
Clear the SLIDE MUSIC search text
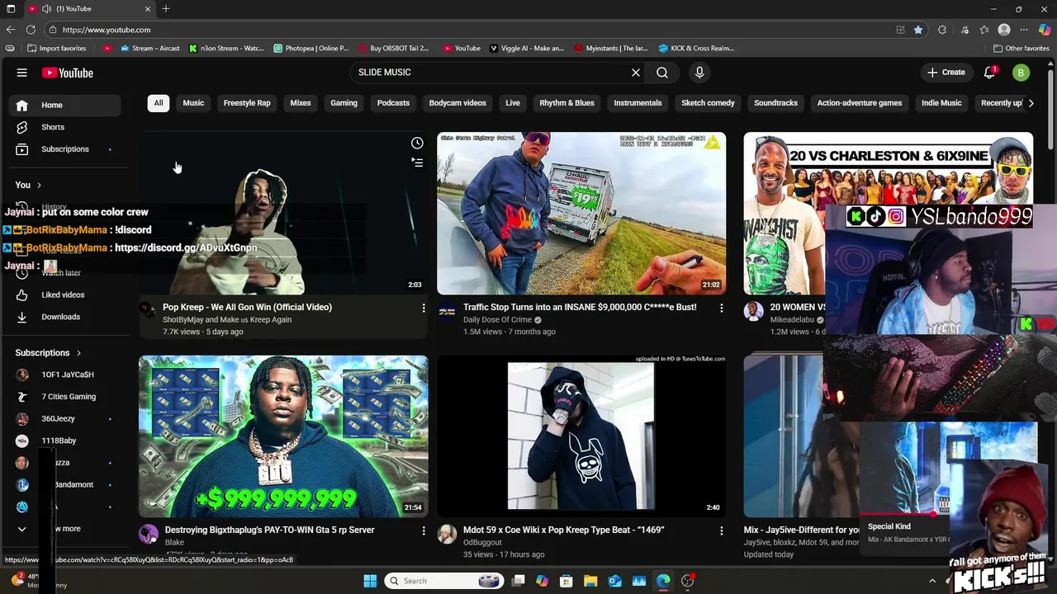click(636, 73)
